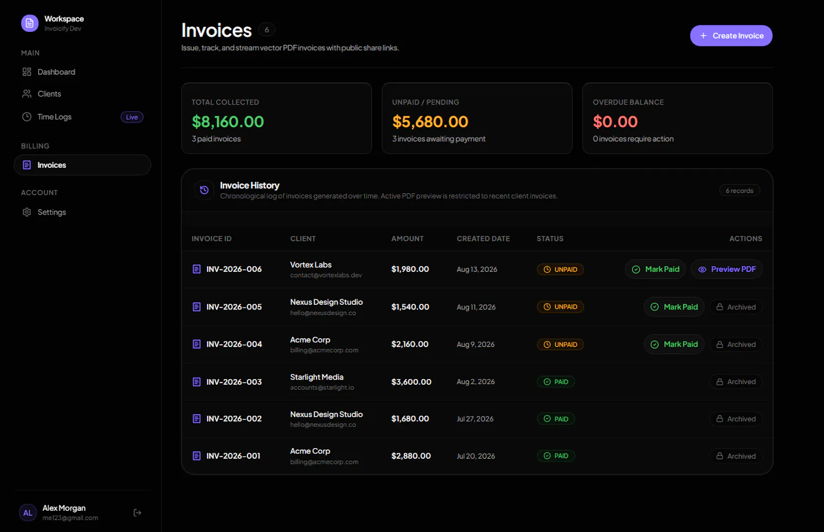Click the check icon in INV-2026-003 PAID badge

click(547, 382)
